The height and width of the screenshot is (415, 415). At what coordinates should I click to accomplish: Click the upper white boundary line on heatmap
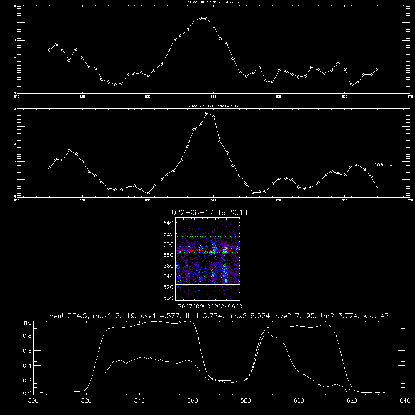point(208,234)
